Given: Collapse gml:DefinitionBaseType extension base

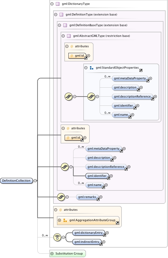Looking at the screenshot, I should pos(60,25).
